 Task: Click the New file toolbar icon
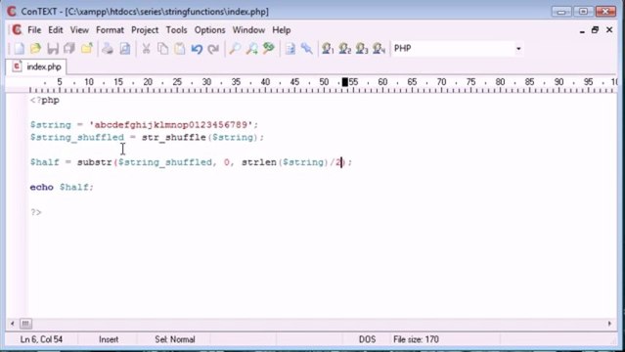[19, 49]
